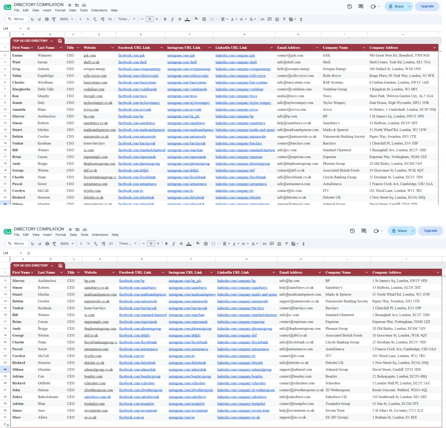Increase decimal places in top window
The image size is (446, 428).
pos(103,19)
